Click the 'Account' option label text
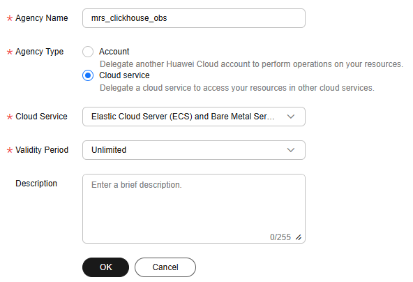 click(114, 52)
